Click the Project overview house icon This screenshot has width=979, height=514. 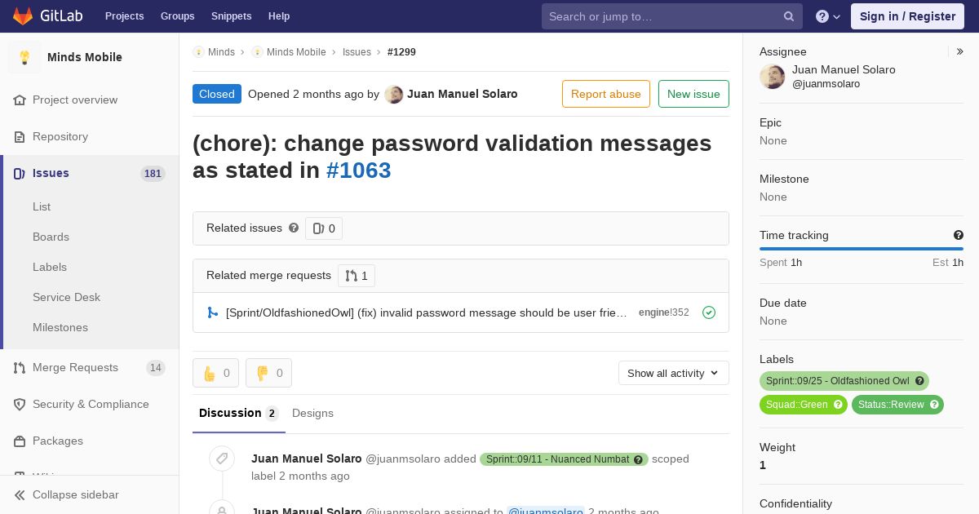coord(20,100)
